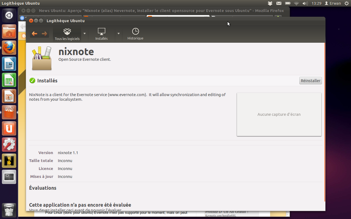351x219 pixels.
Task: Click the Aucune capture d'écran placeholder
Action: pos(279,114)
